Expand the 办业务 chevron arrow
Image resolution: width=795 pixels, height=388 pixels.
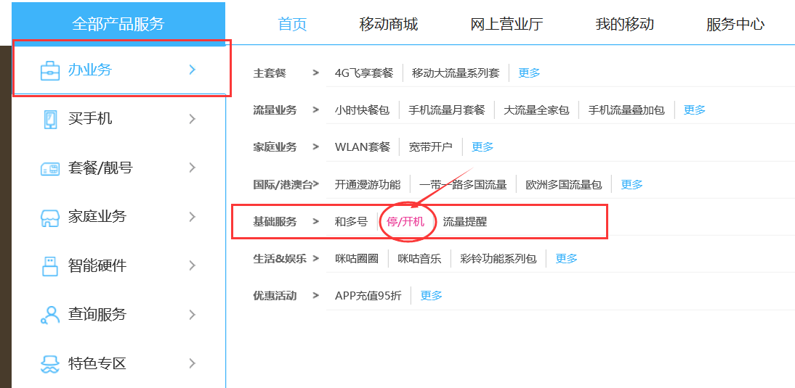192,70
